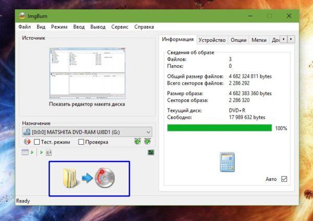The image size is (313, 221).
Task: Switch to the Информация tab
Action: 178,39
